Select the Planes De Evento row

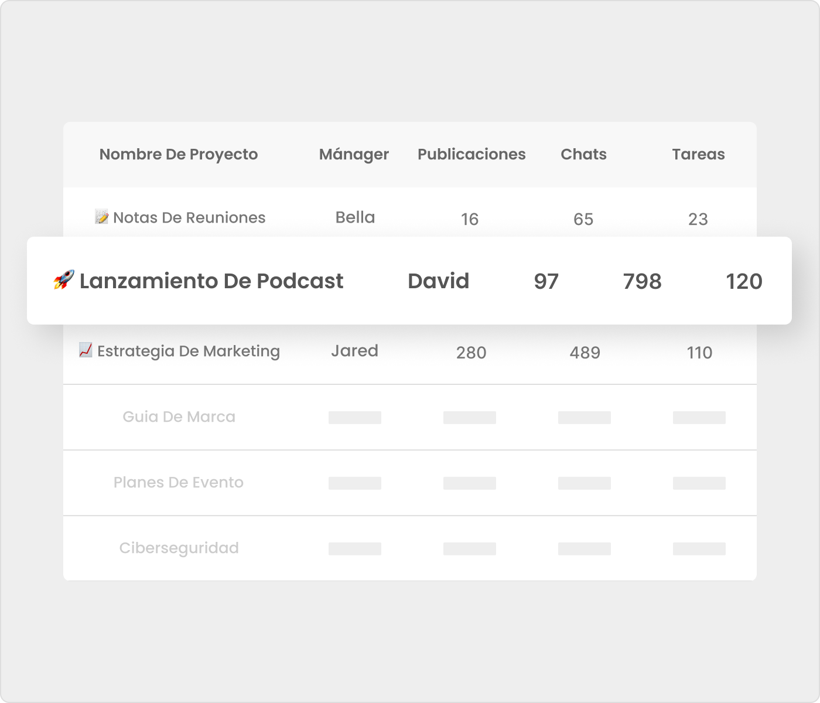pyautogui.click(x=178, y=482)
